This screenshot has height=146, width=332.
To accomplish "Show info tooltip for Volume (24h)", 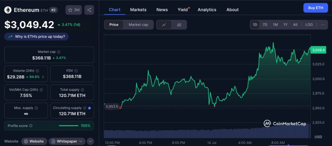I will click(37, 71).
